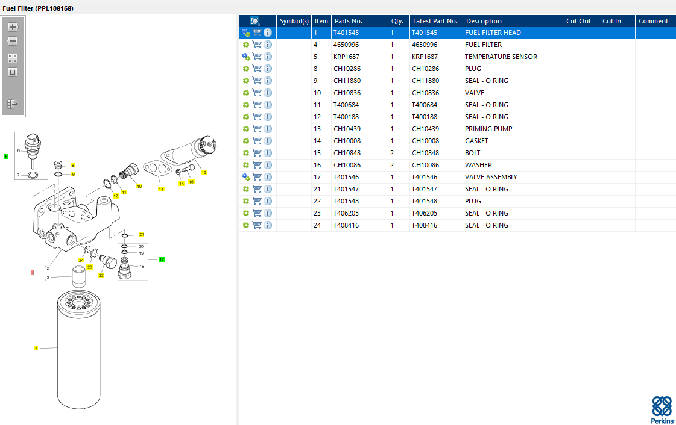Click yellow callout 22 near plug
This screenshot has height=425, width=676.
click(x=101, y=275)
